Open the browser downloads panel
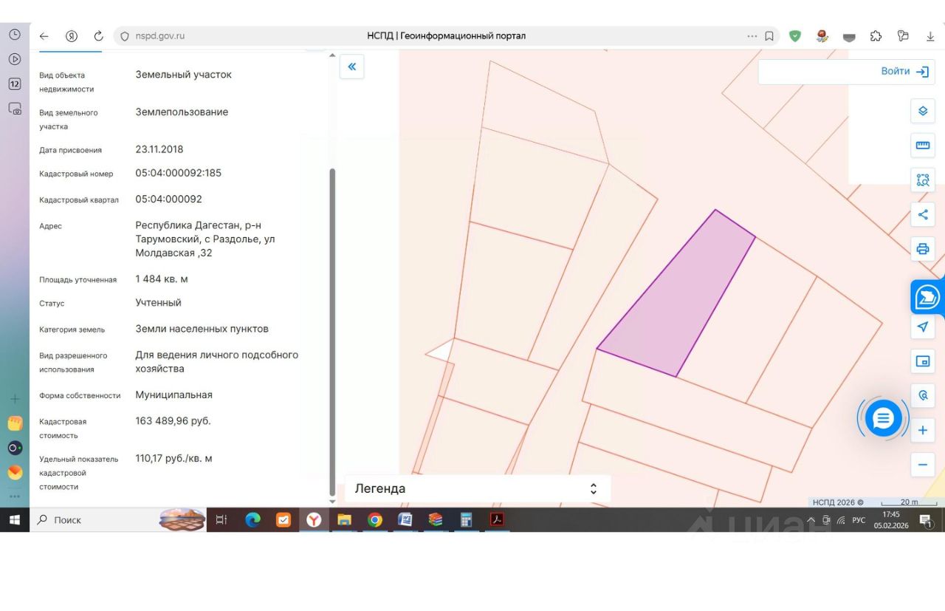The height and width of the screenshot is (611, 945). tap(930, 36)
